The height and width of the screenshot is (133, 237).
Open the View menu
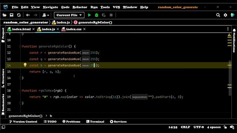tap(36, 7)
